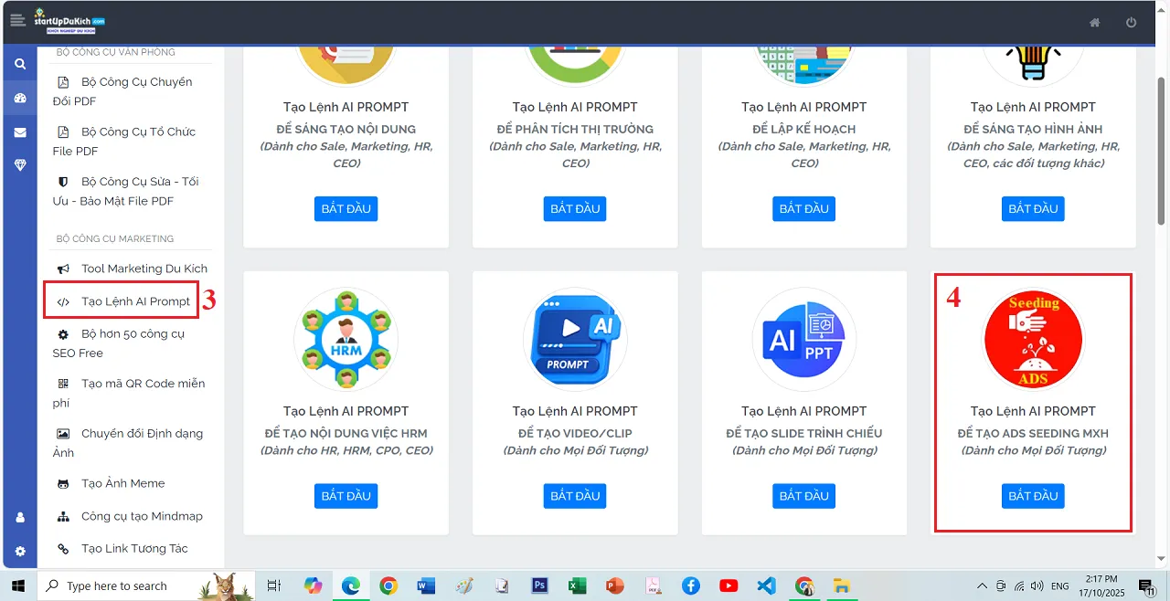Click the power logout icon top right
This screenshot has width=1170, height=601.
(x=1131, y=22)
